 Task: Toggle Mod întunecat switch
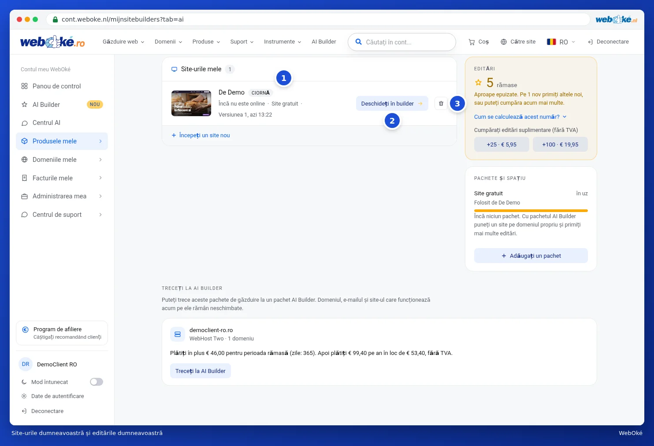(97, 382)
